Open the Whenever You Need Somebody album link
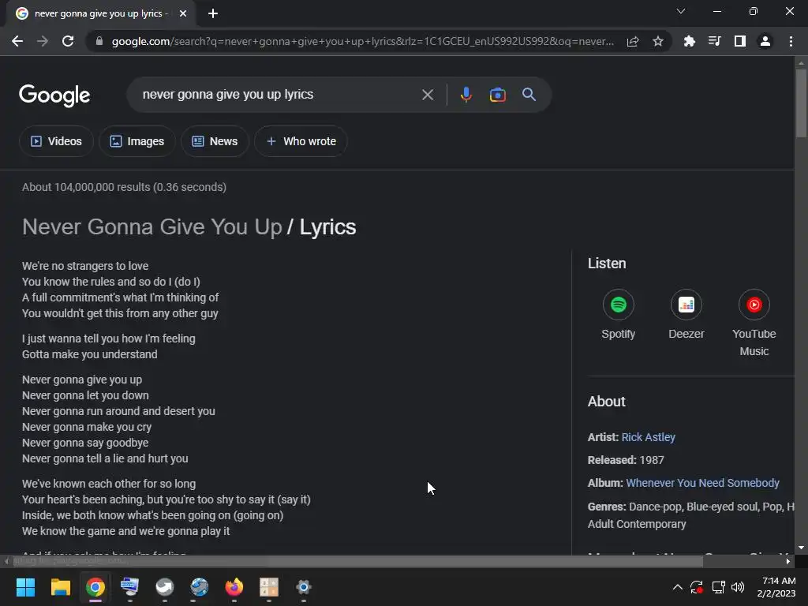808x606 pixels. (702, 484)
